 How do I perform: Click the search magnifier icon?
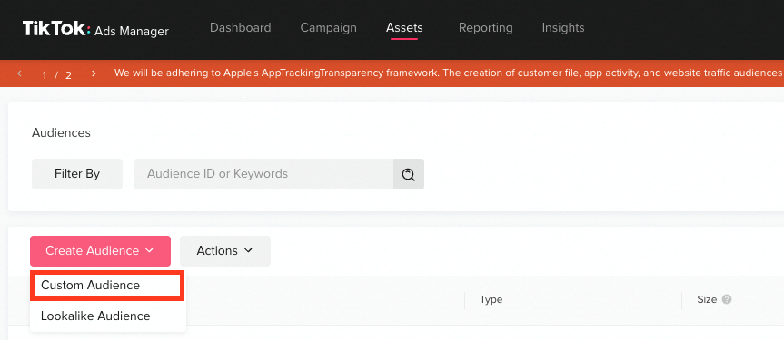coord(409,174)
